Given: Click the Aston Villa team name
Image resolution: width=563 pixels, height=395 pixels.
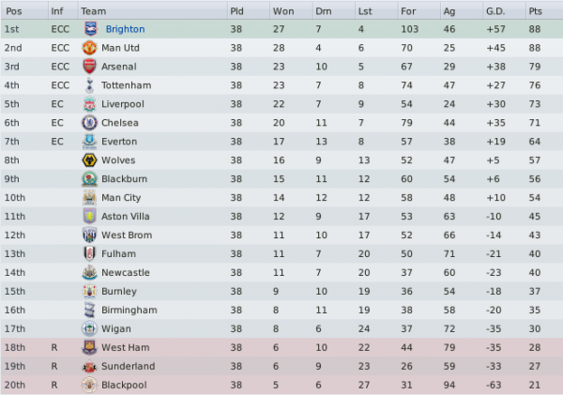Looking at the screenshot, I should pos(126,216).
